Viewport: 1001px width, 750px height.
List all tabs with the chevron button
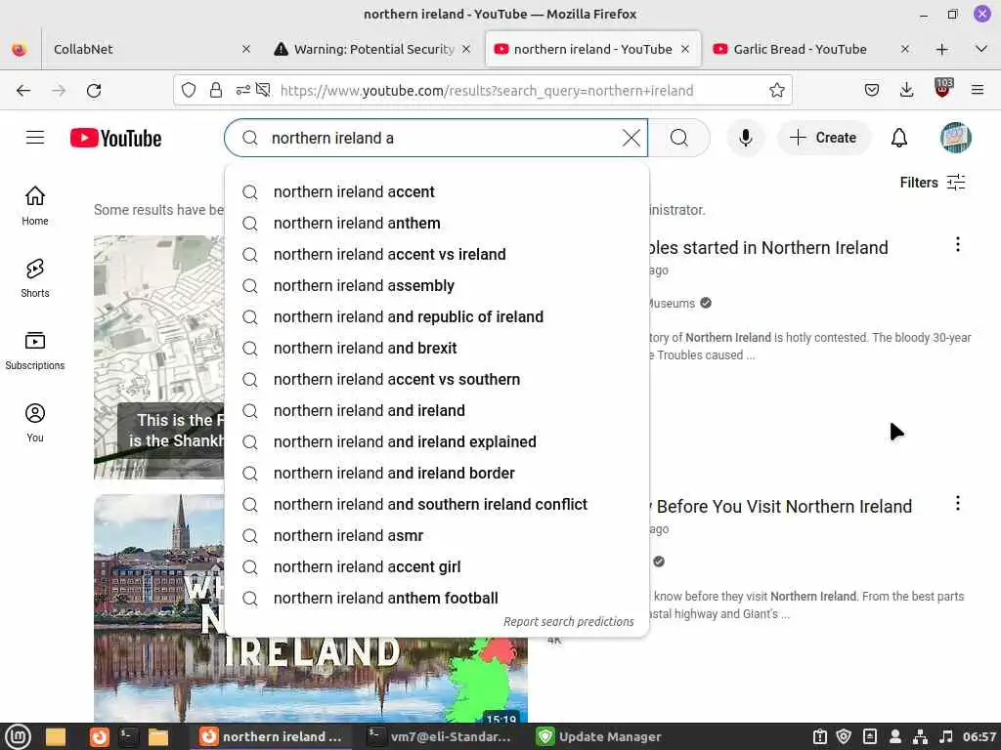click(981, 49)
